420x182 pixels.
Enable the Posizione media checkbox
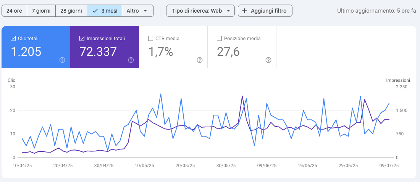click(220, 38)
